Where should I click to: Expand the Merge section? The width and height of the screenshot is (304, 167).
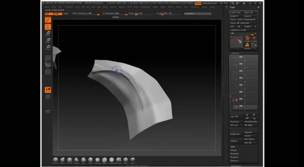(x=233, y=150)
